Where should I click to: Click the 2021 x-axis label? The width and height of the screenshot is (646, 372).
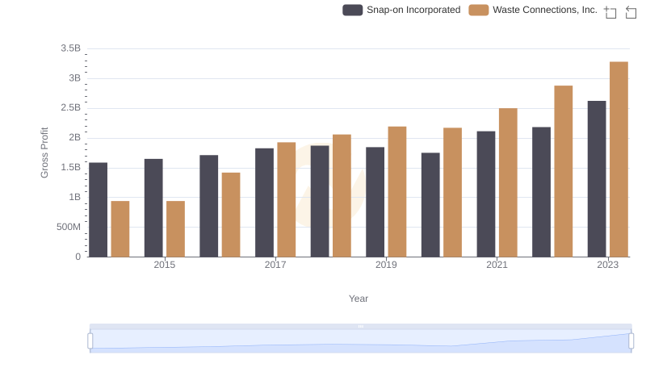click(x=497, y=265)
